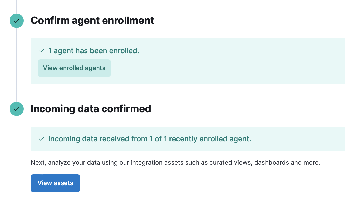This screenshot has width=354, height=198.
Task: Click the check icon in the incoming data callout
Action: pos(41,139)
